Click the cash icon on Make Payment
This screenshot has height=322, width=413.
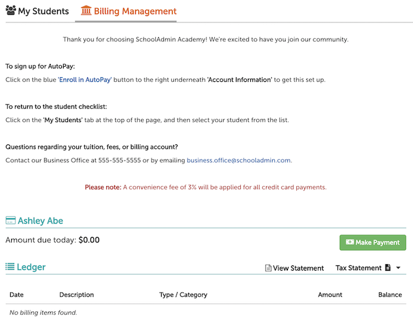click(x=349, y=242)
